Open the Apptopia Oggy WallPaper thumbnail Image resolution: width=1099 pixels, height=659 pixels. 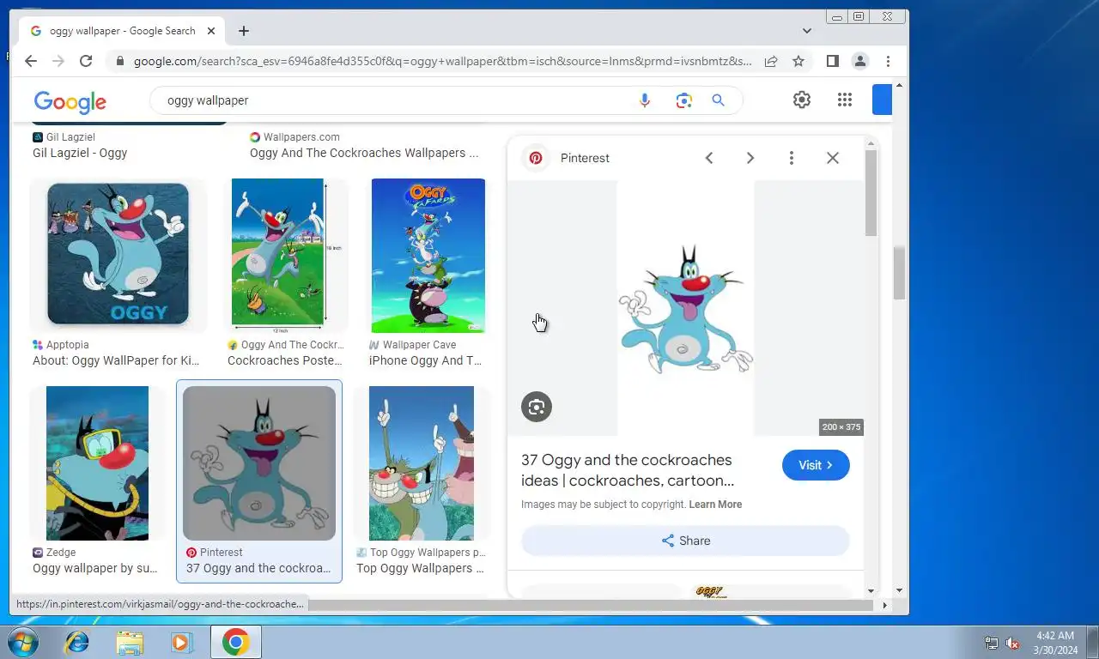click(x=118, y=254)
